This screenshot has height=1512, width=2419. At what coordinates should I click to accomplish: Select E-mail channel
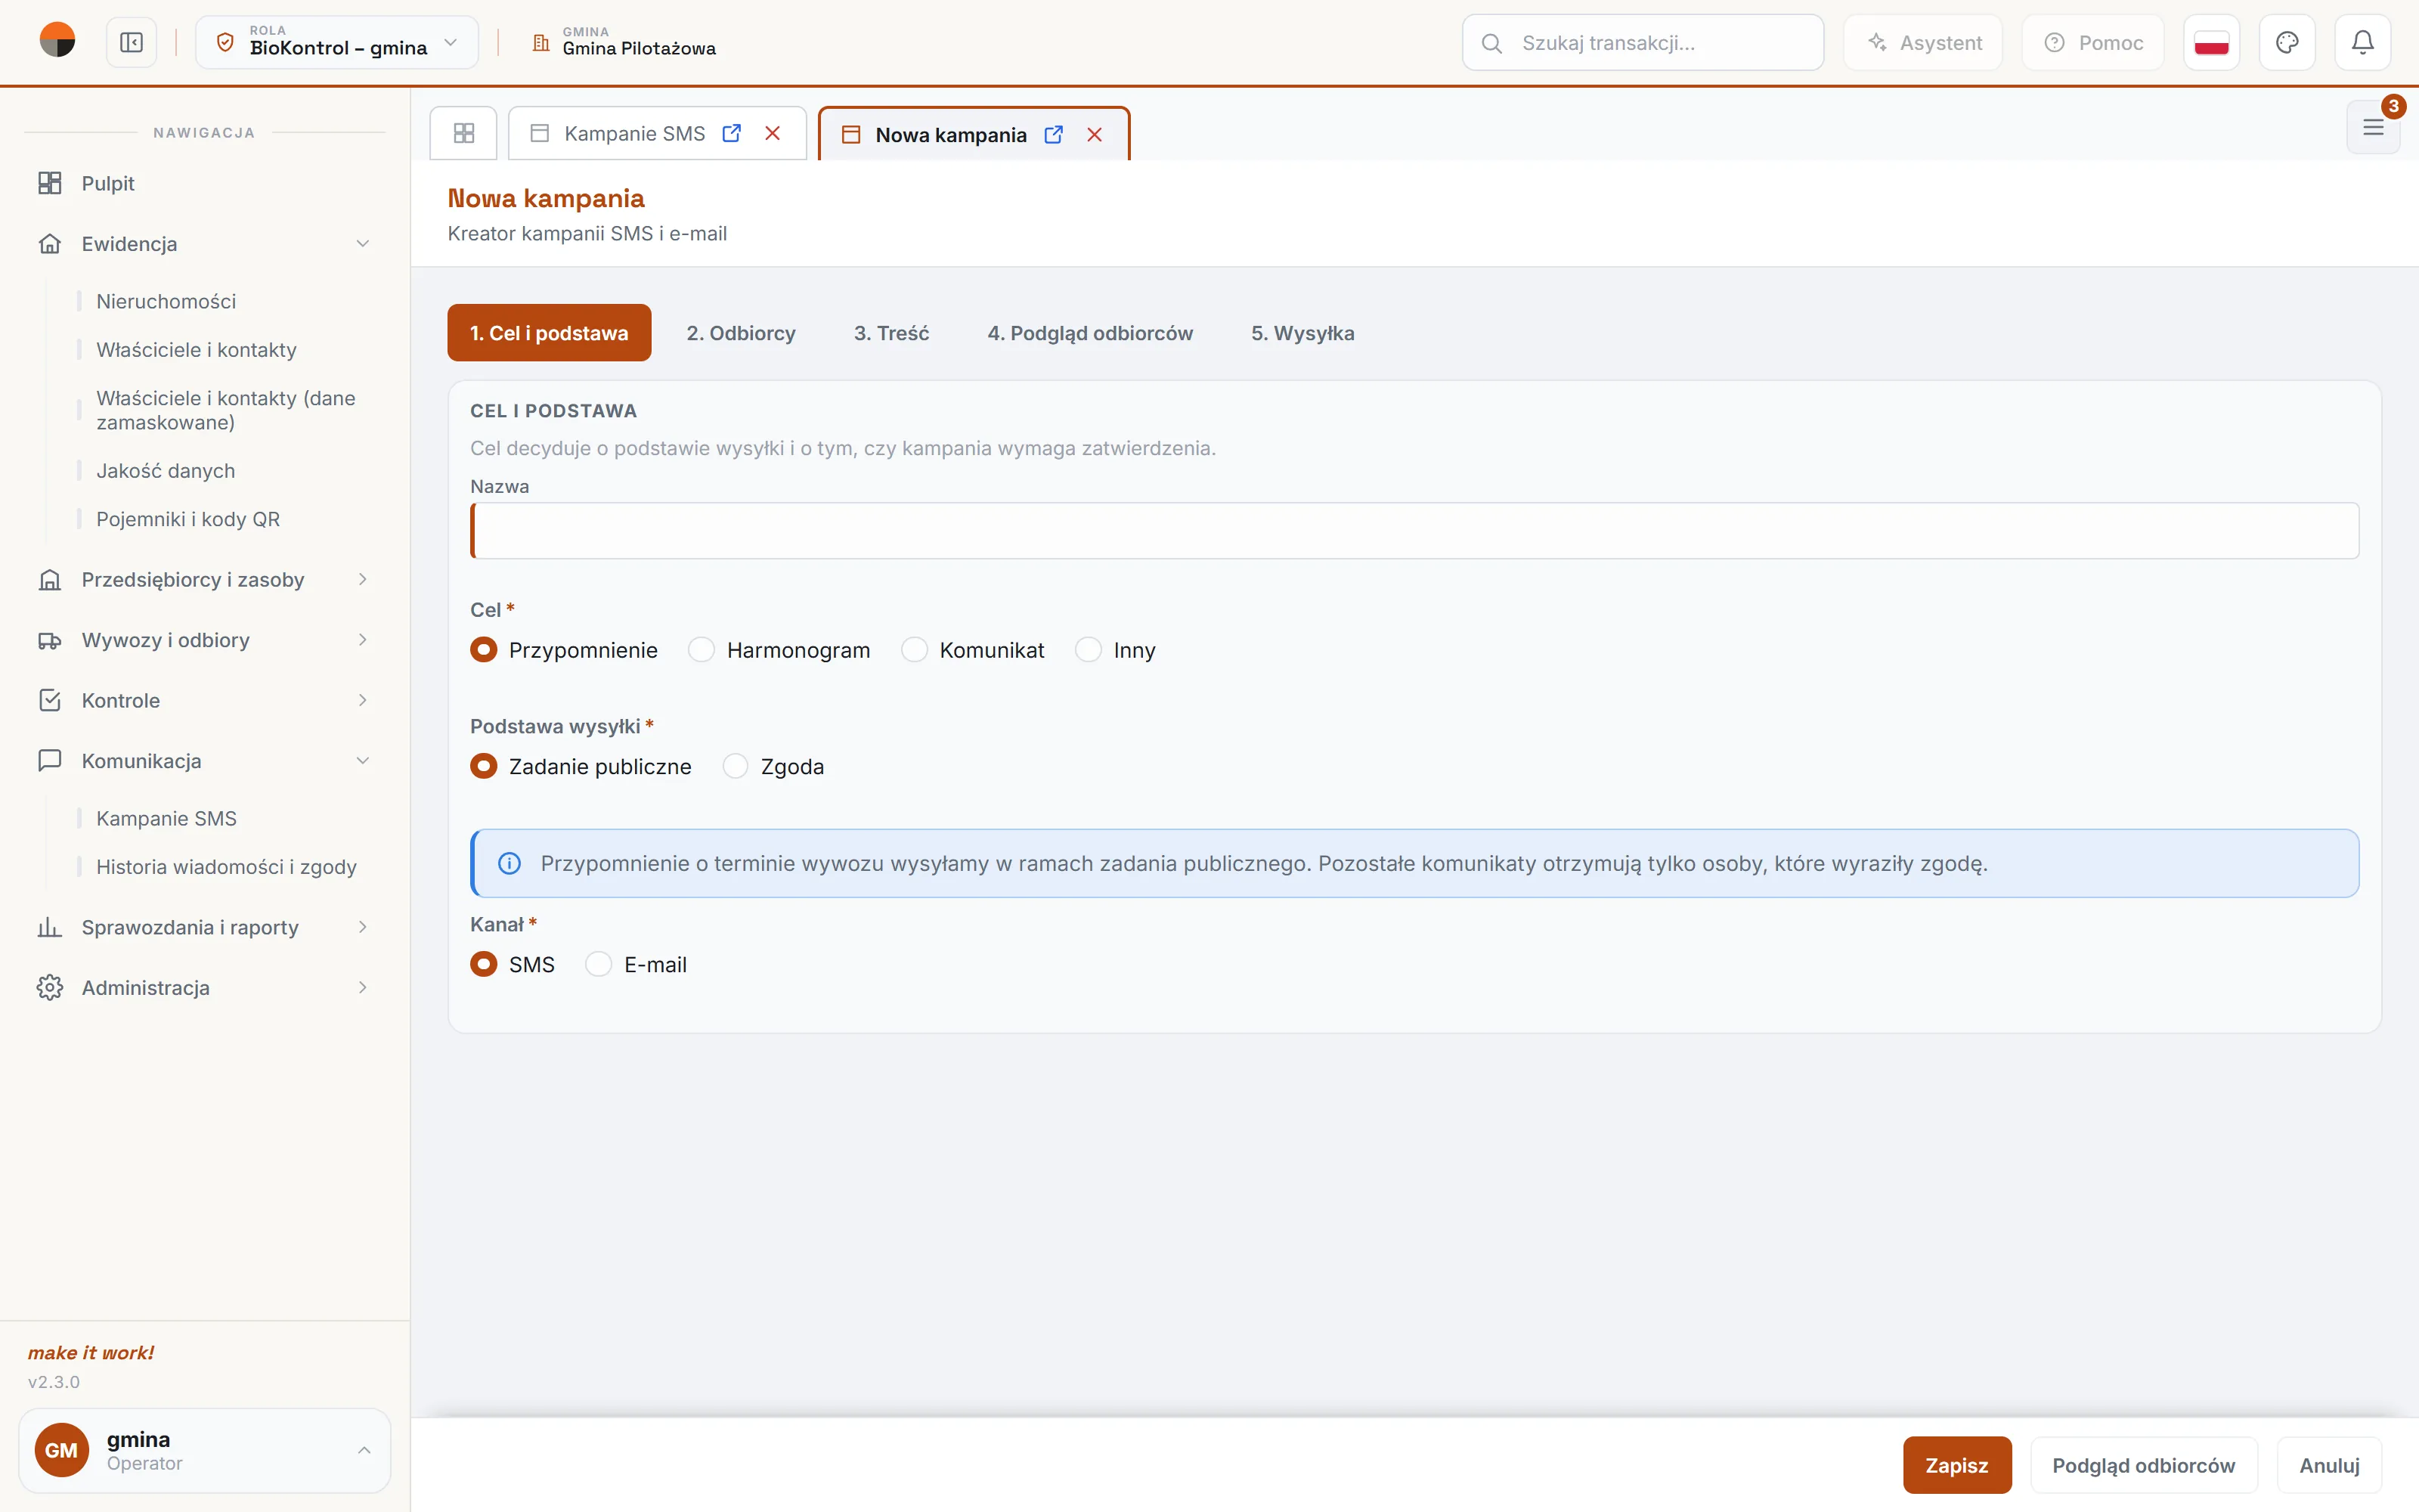[x=599, y=964]
